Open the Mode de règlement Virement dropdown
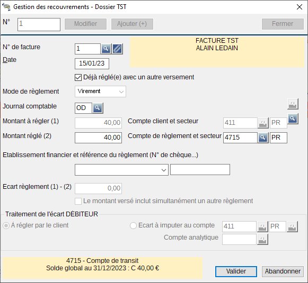The height and width of the screenshot is (283, 308). point(100,92)
